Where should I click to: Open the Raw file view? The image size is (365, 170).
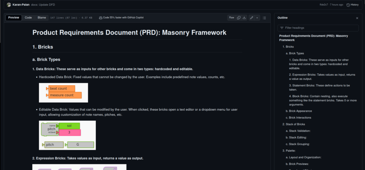pyautogui.click(x=231, y=17)
